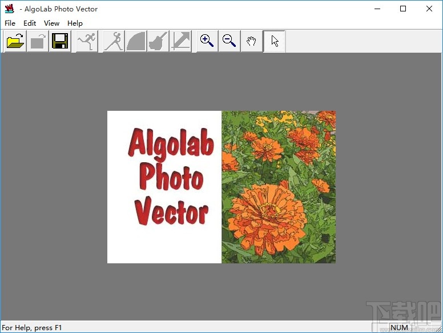Click the 'For Help, press F1' status text
Image resolution: width=443 pixels, height=333 pixels.
pos(31,328)
